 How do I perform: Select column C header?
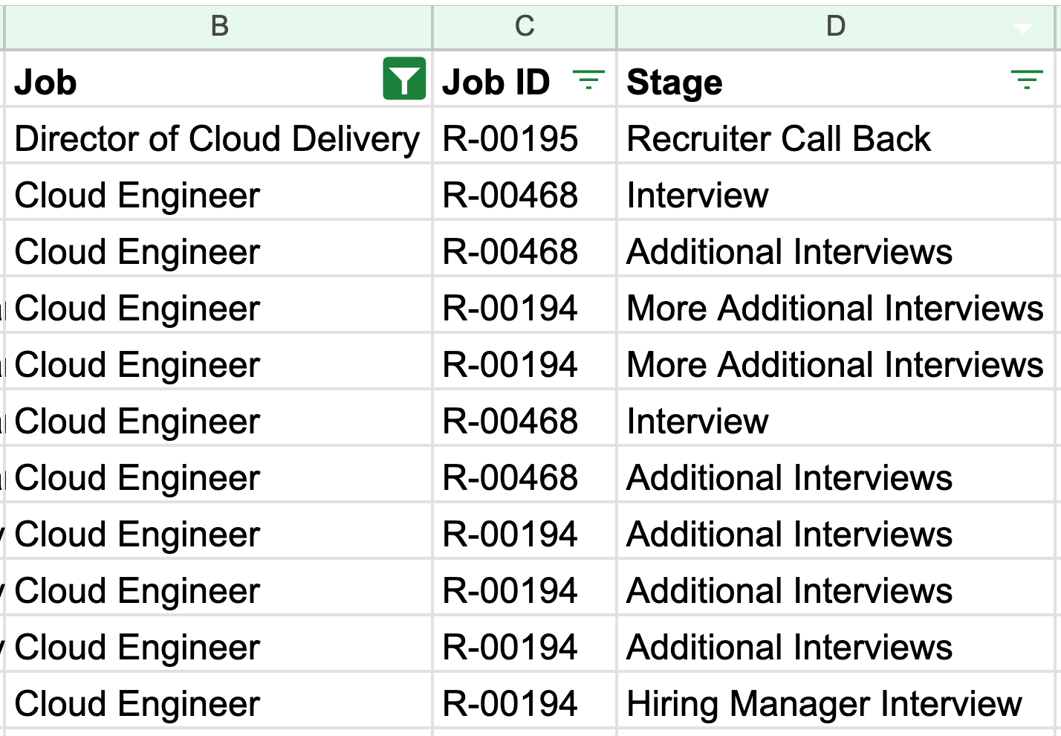[525, 27]
